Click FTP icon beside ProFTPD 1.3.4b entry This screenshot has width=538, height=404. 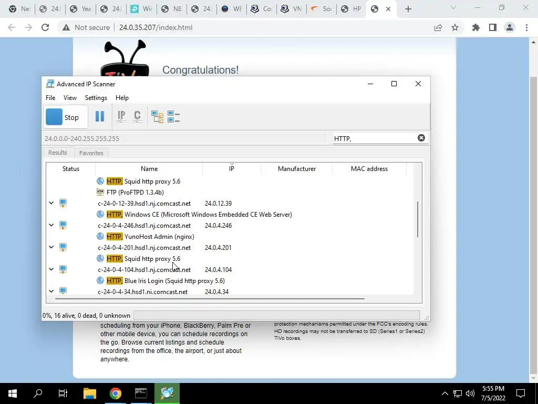pyautogui.click(x=100, y=192)
